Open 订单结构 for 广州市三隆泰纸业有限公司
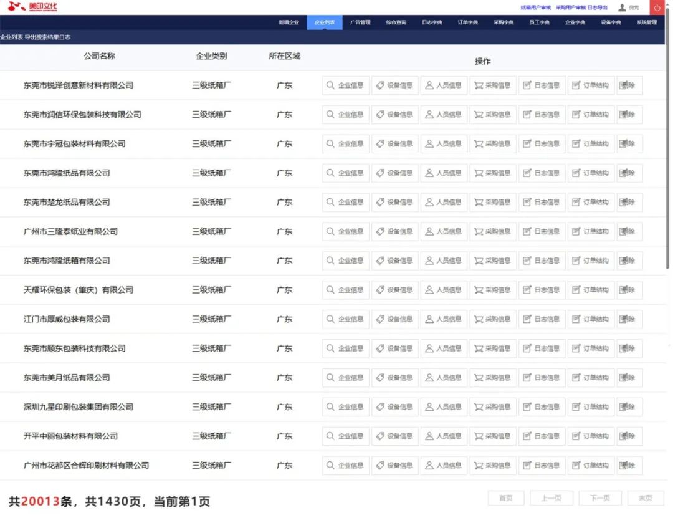The image size is (673, 523). point(591,231)
